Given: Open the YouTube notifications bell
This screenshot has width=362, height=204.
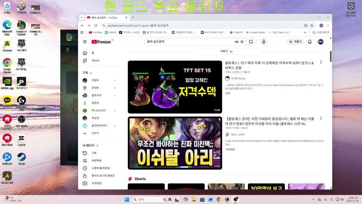Looking at the screenshot, I should point(310,42).
